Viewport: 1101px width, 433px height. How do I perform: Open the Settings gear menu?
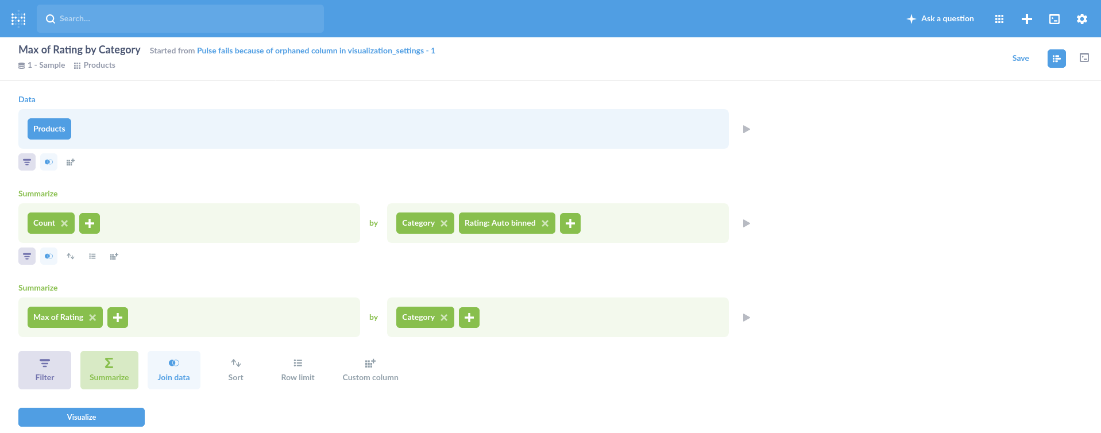[1082, 19]
